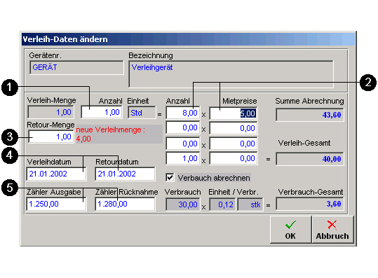This screenshot has height=278, width=378.
Task: Select the Anzahl field with 8,00
Action: click(x=183, y=113)
